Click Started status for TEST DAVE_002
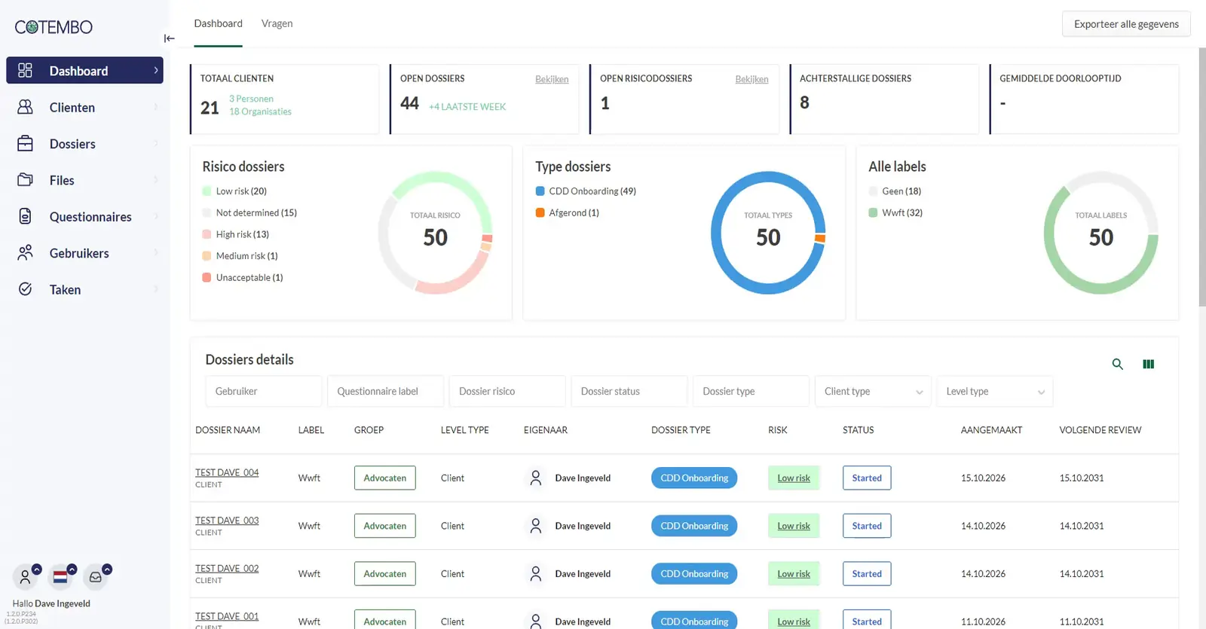The height and width of the screenshot is (629, 1206). click(x=867, y=574)
